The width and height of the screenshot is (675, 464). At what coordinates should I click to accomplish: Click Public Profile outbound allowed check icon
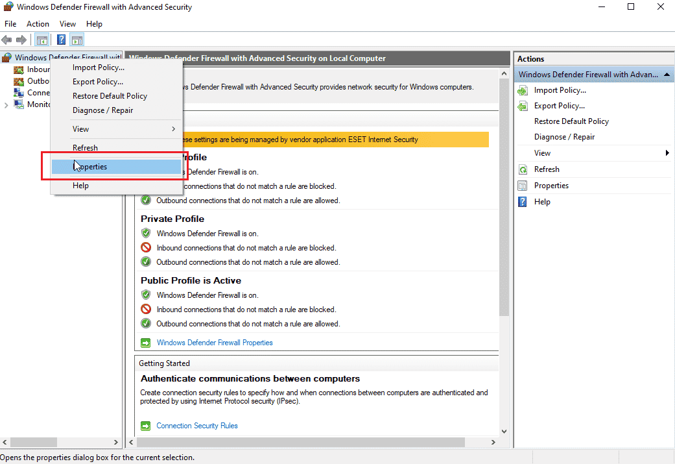point(146,324)
